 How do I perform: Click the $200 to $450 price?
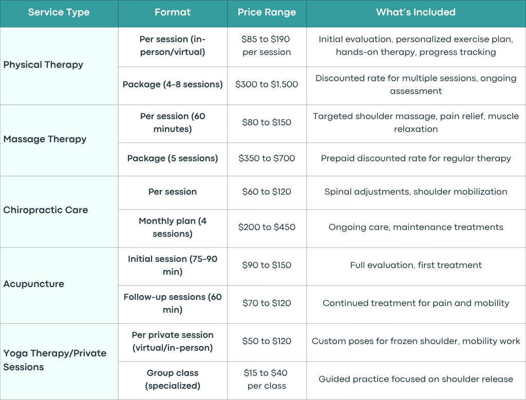pyautogui.click(x=267, y=228)
